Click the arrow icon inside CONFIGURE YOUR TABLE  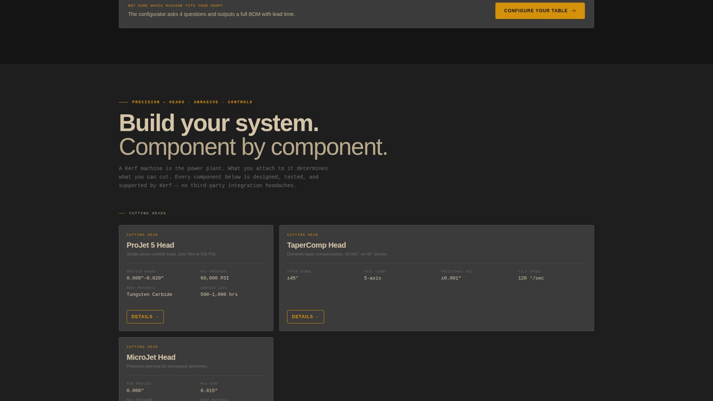[573, 11]
